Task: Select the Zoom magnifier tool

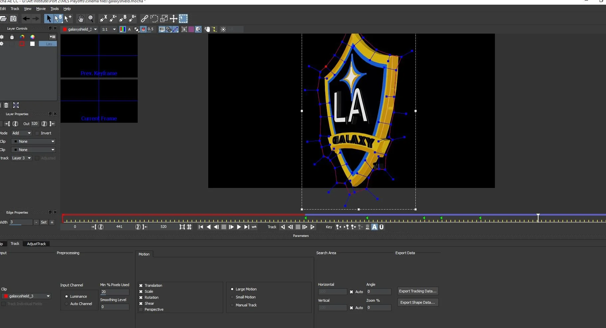Action: [x=91, y=19]
